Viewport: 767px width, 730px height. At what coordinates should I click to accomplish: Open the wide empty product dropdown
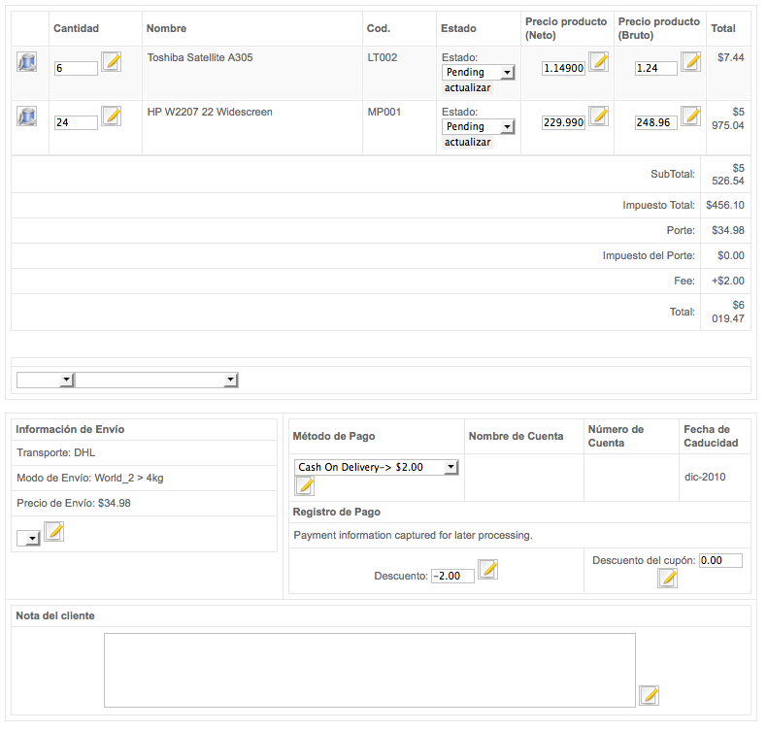point(156,380)
